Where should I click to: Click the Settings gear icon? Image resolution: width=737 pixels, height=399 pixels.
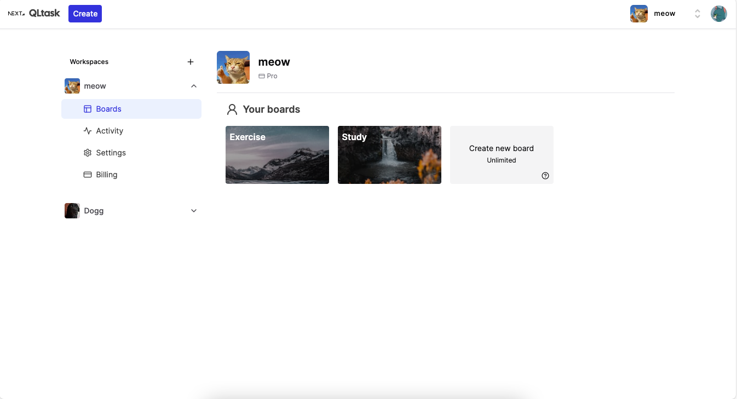88,153
